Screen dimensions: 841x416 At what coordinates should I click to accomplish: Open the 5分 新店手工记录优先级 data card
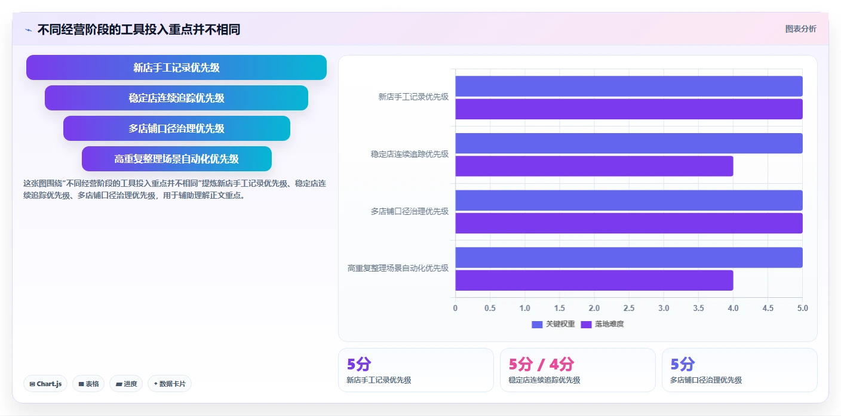(416, 370)
